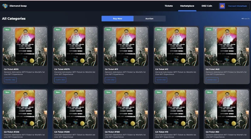251x139 pixels.
Task: Click New badge on GA Ticket #13
Action: coord(159,92)
